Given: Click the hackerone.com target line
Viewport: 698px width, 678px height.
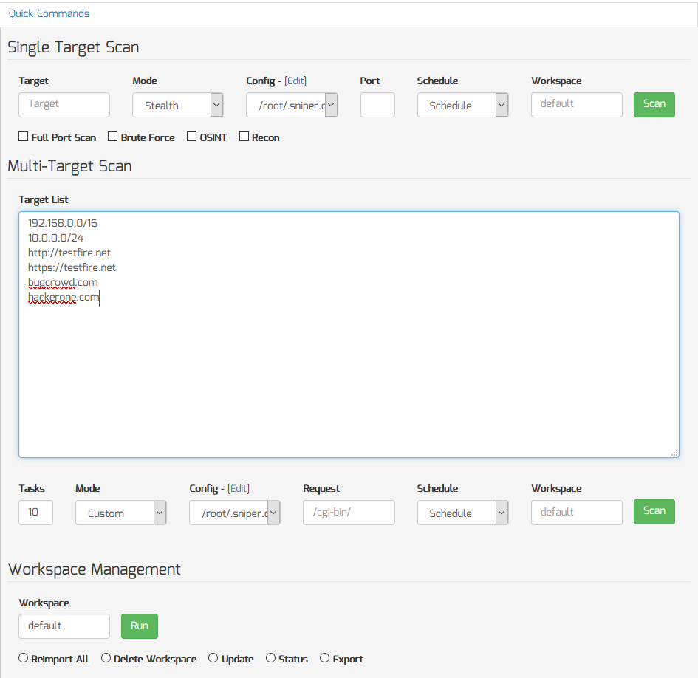Looking at the screenshot, I should (x=64, y=297).
